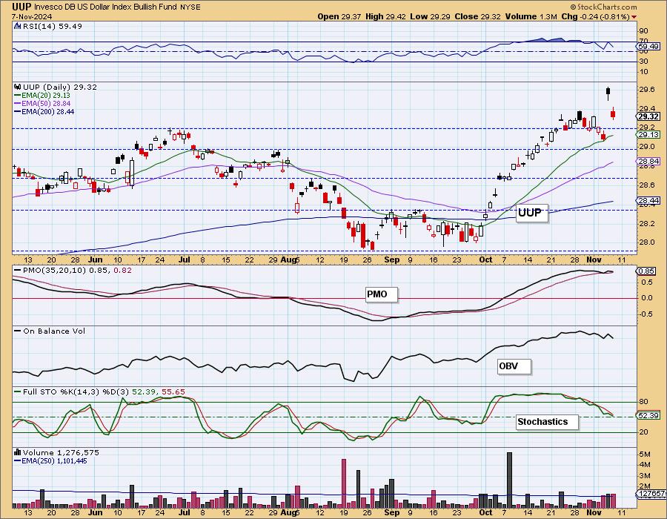The width and height of the screenshot is (667, 519).
Task: Click the PMO(35,20,10) 0.85, 0.82 legend
Action: click(77, 270)
